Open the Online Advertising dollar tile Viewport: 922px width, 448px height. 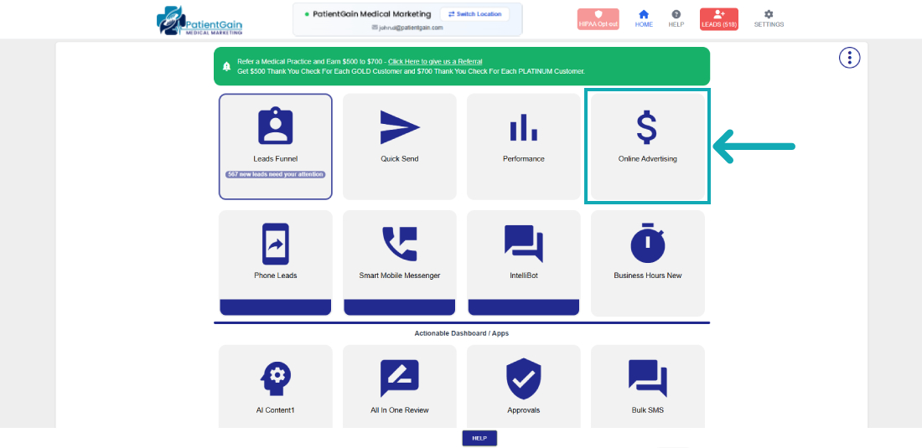pyautogui.click(x=647, y=147)
